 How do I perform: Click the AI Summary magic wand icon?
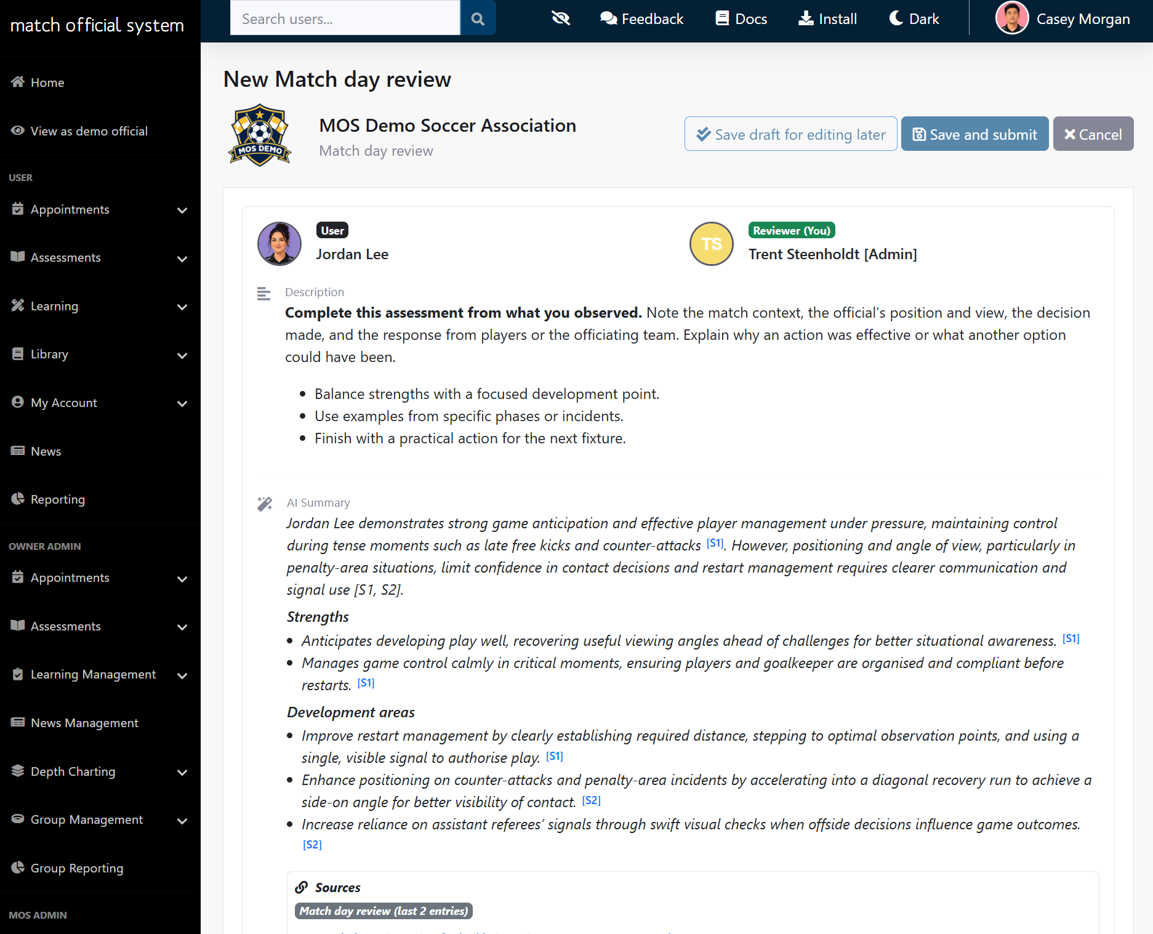(265, 504)
